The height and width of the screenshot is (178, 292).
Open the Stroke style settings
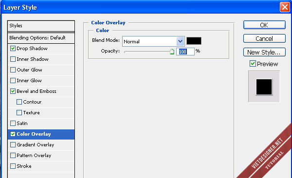coord(41,166)
